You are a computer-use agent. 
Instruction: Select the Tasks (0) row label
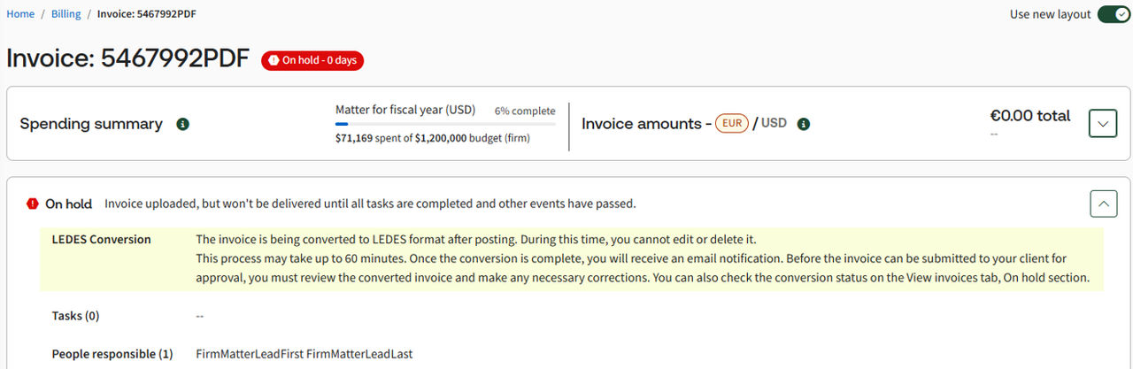[x=75, y=316]
